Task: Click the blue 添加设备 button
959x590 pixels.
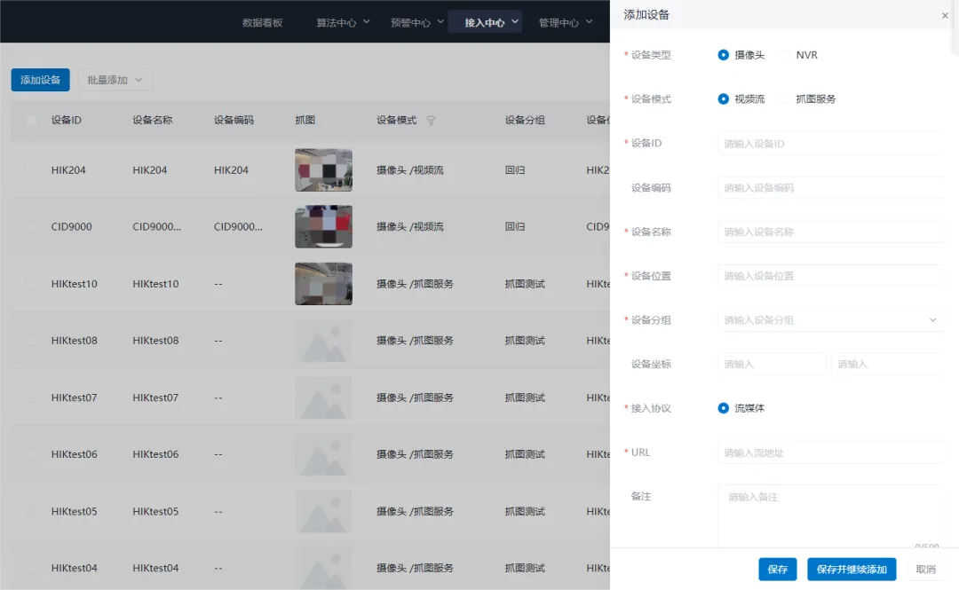Action: 40,80
